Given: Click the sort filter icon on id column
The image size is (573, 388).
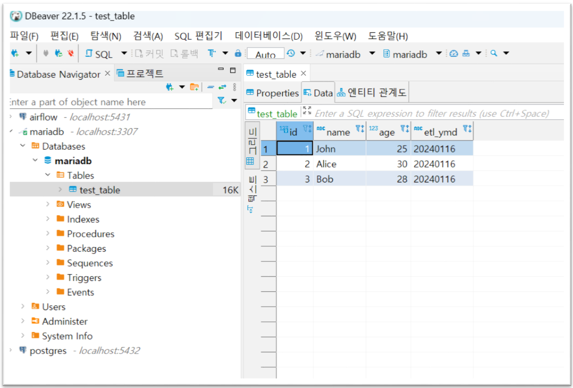Looking at the screenshot, I should click(307, 129).
